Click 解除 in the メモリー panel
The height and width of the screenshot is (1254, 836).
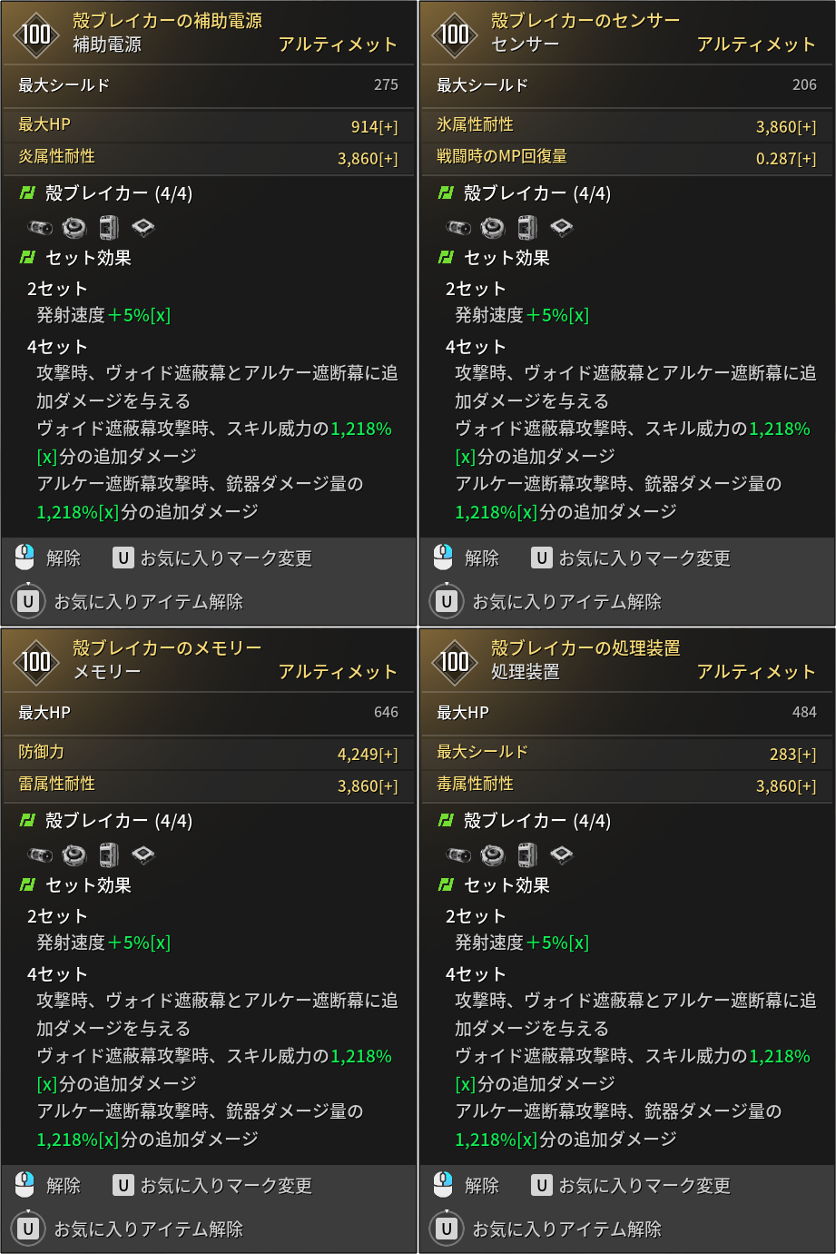coord(64,1186)
